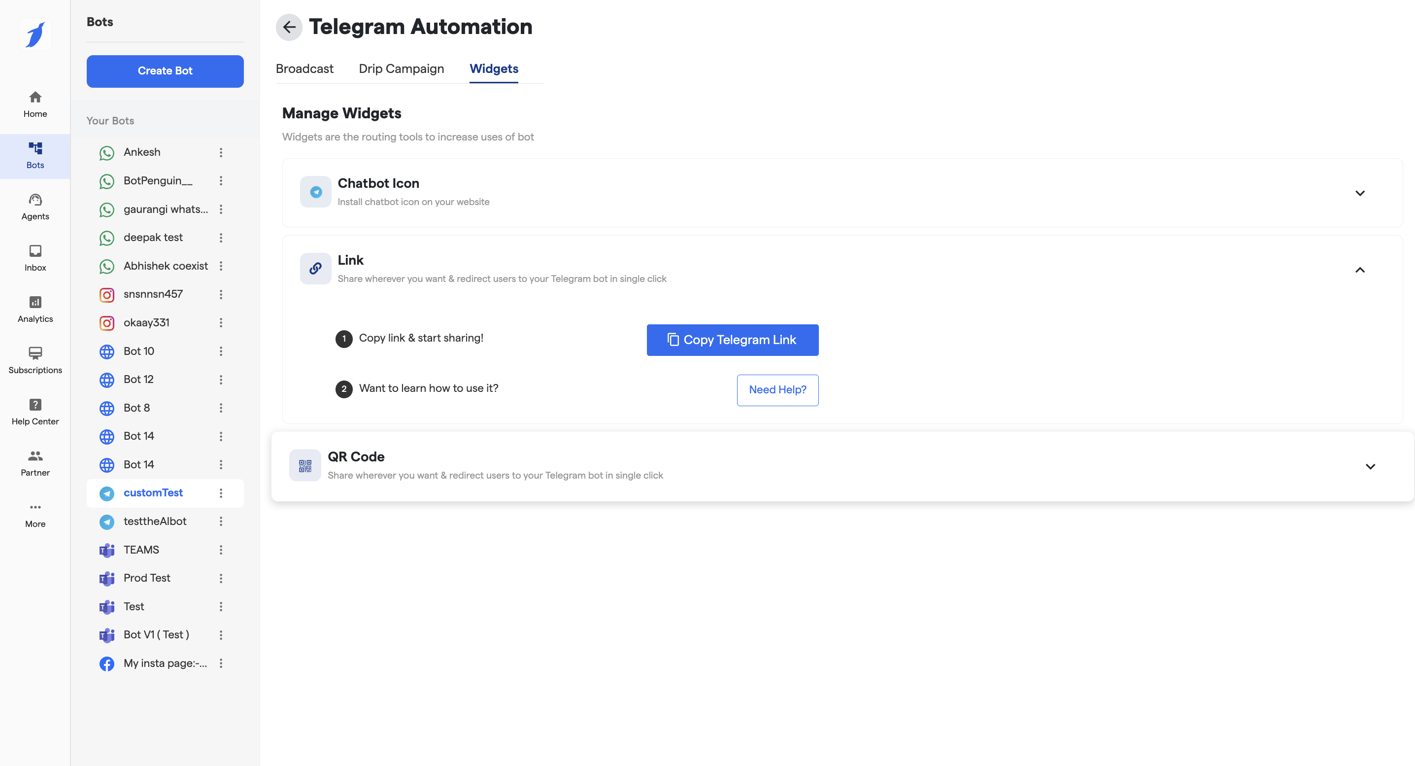
Task: Expand the QR Code widget section
Action: coord(1370,466)
